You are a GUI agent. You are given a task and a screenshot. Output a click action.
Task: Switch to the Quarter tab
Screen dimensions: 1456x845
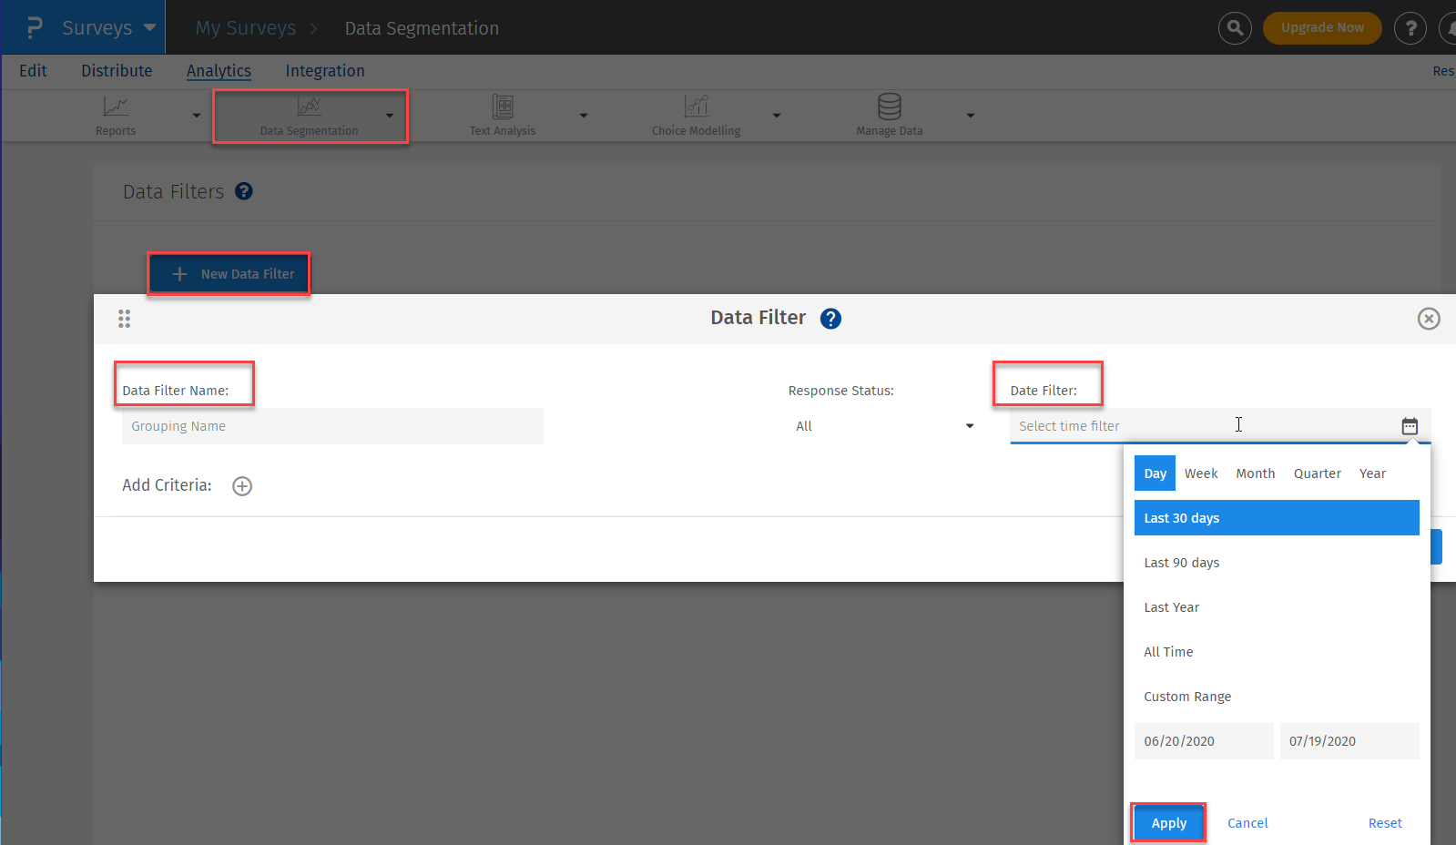(1317, 473)
